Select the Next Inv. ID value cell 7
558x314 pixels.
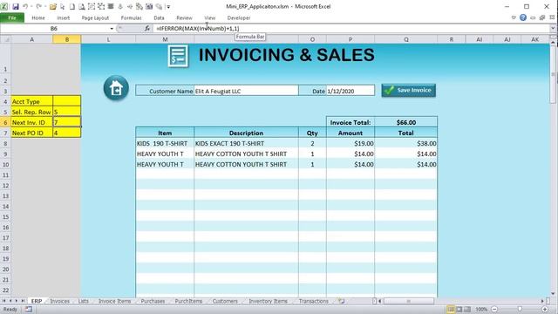(x=67, y=122)
